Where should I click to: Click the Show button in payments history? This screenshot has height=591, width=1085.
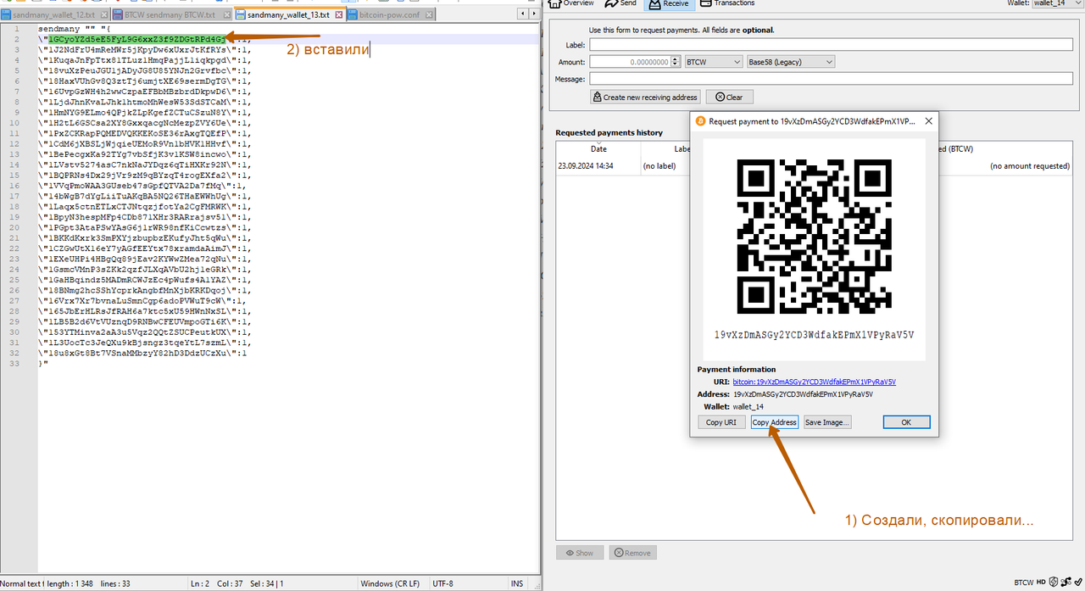580,553
